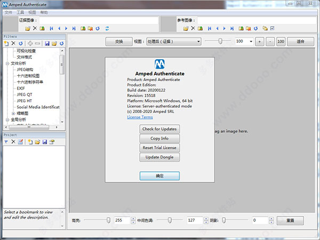Viewport: 320px width, 240px height.
Task: Click the 交换 swap button
Action: [x=119, y=42]
